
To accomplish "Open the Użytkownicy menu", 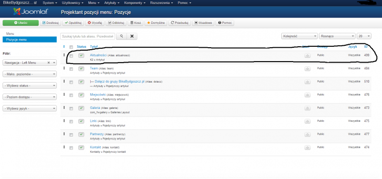I will (73, 3).
